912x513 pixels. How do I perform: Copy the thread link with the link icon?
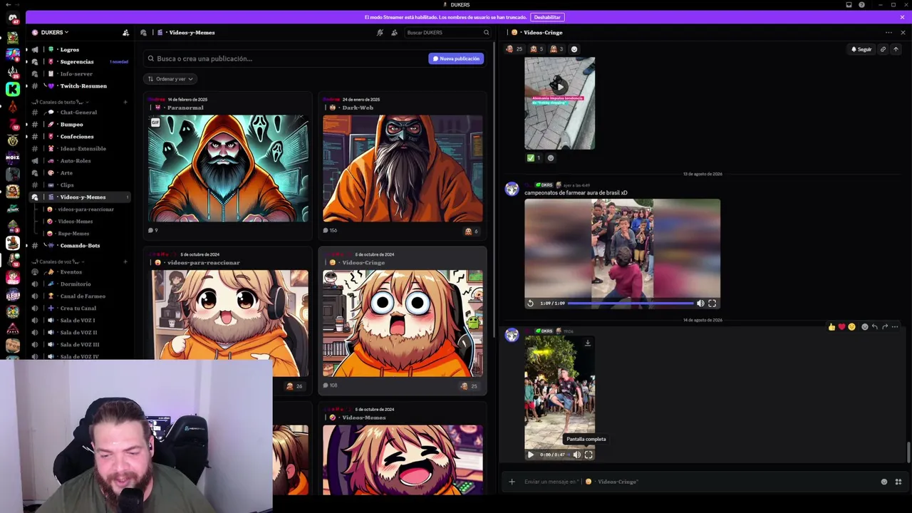(x=883, y=49)
